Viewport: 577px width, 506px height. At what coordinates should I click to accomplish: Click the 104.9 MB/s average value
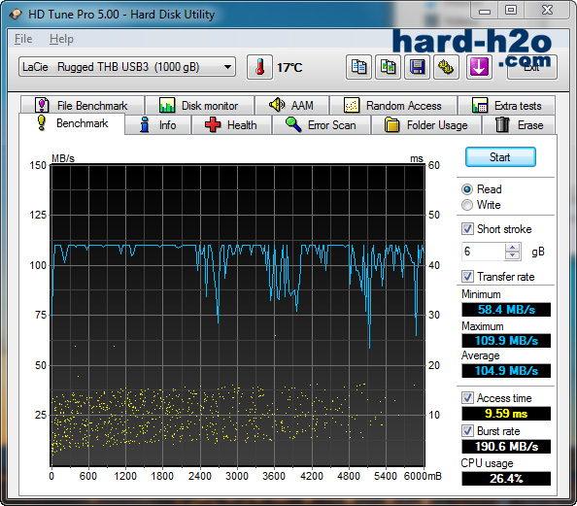pos(506,371)
